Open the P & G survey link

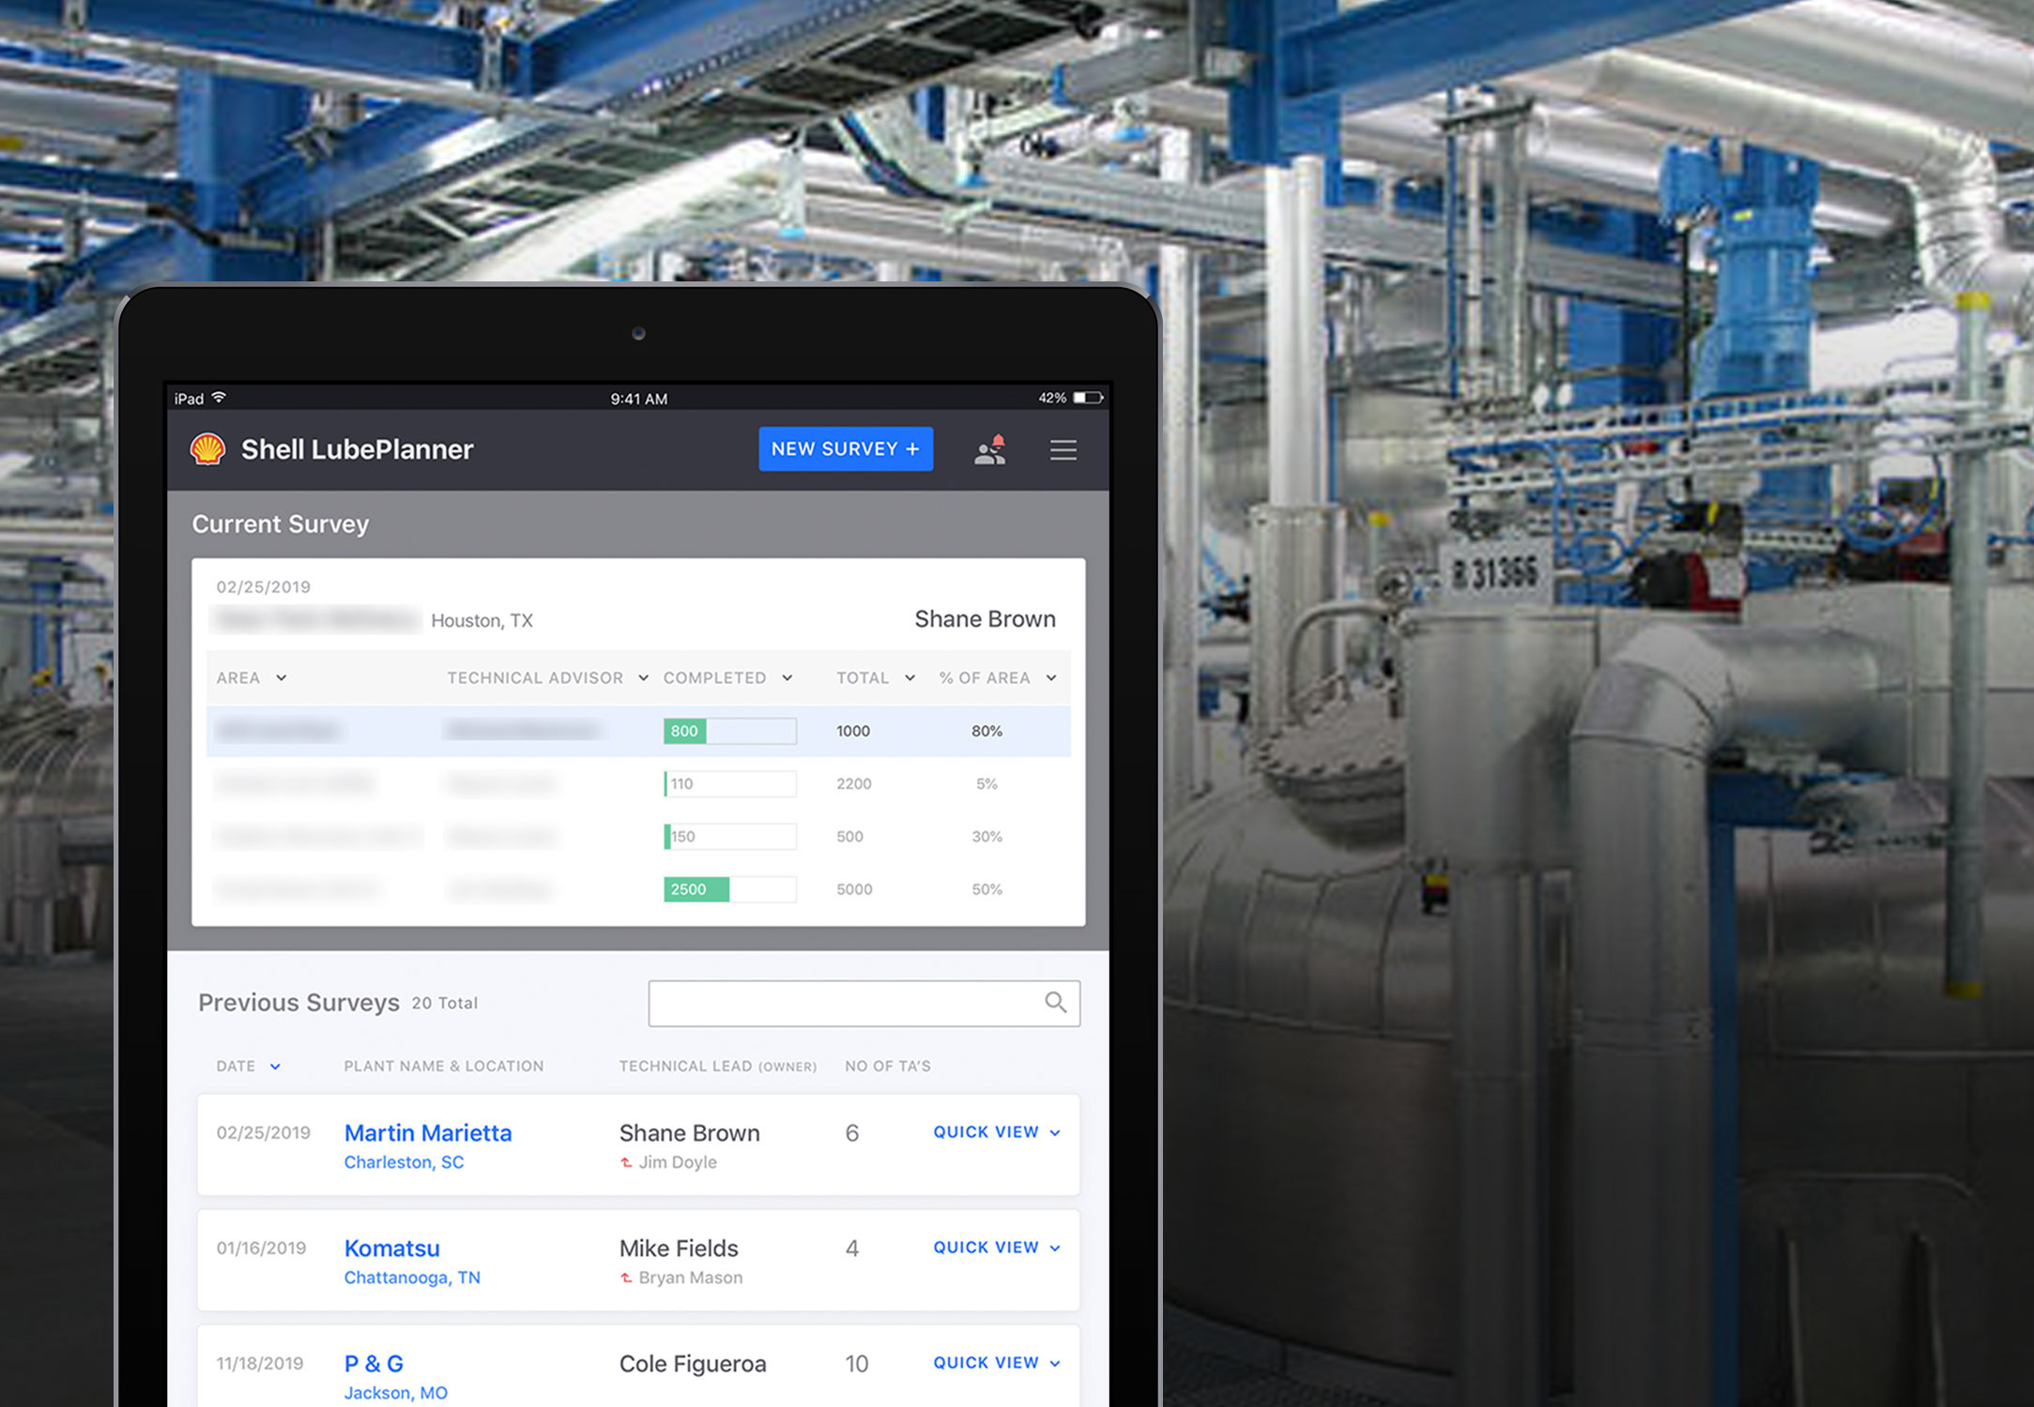click(x=374, y=1364)
